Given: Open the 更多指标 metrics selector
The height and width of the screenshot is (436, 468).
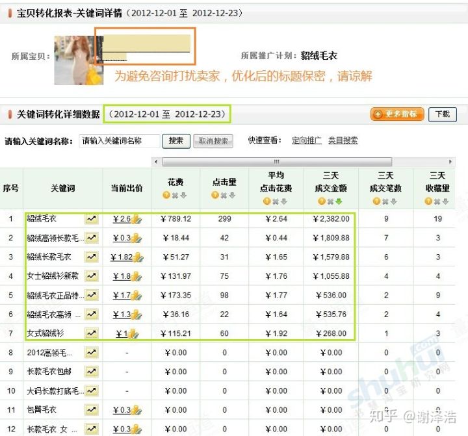Looking at the screenshot, I should [x=397, y=114].
